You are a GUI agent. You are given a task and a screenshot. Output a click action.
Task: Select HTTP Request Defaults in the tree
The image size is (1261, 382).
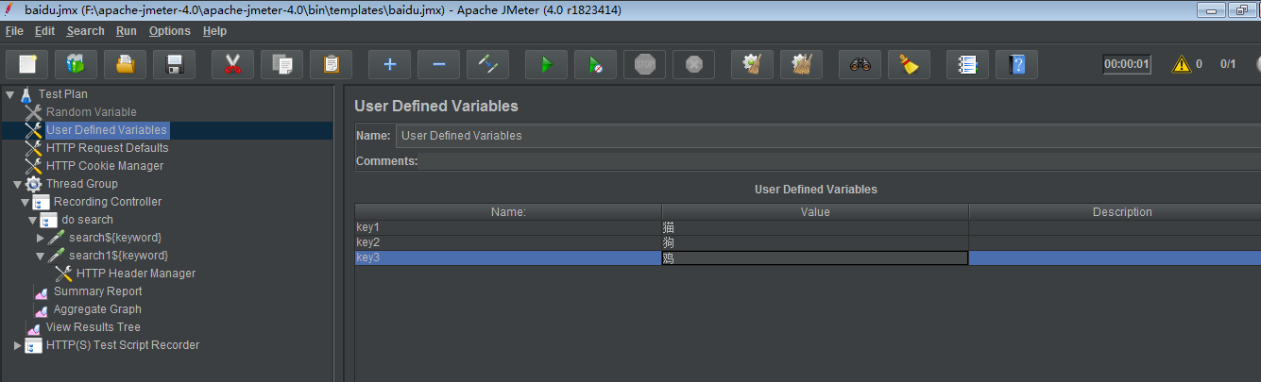pyautogui.click(x=107, y=148)
